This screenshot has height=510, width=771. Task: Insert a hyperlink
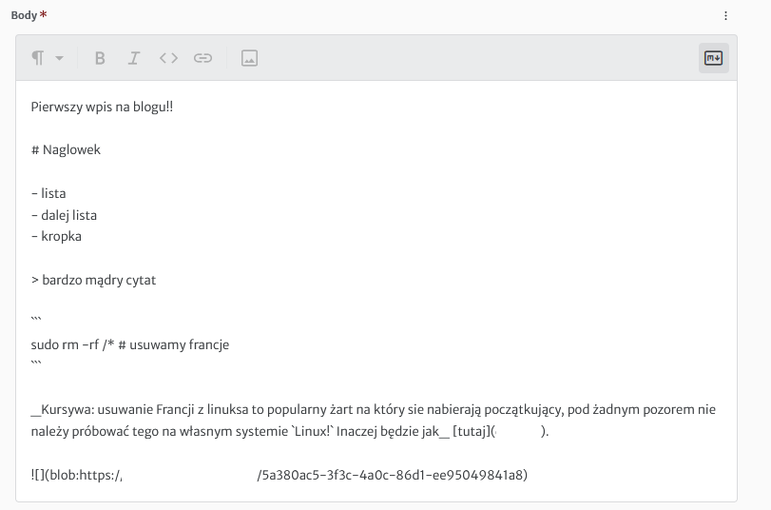202,58
